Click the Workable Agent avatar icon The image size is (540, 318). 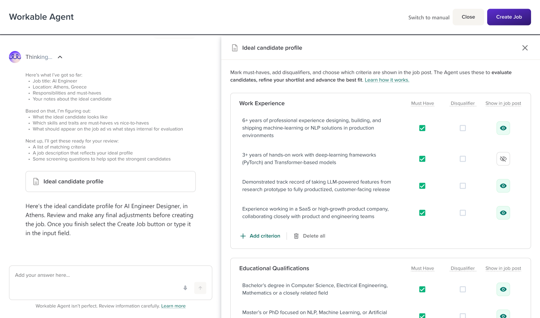[x=15, y=57]
